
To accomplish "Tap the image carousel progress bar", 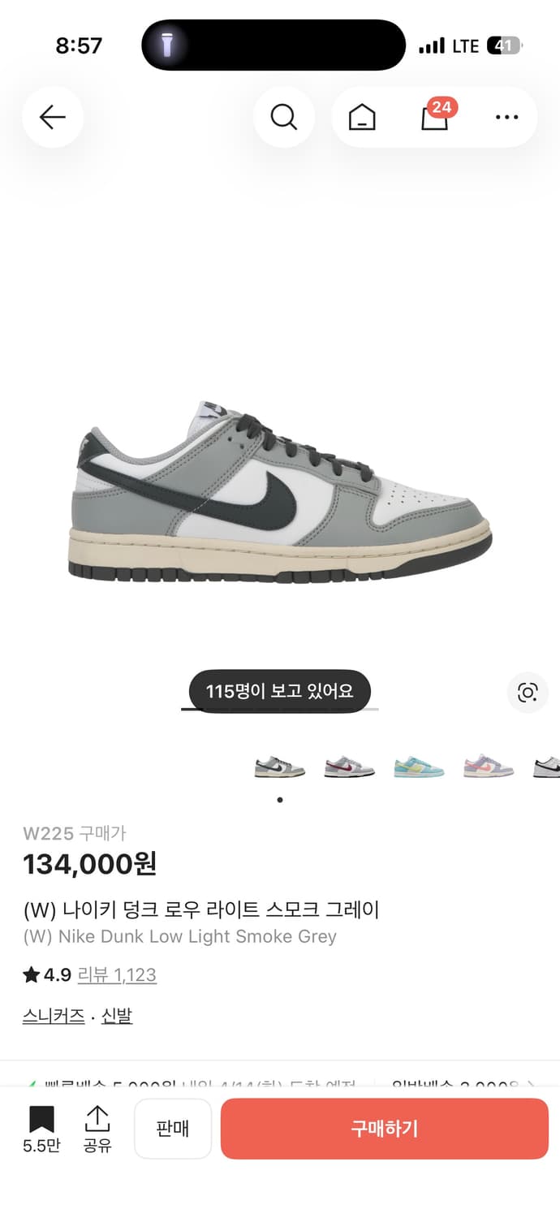I will click(279, 709).
